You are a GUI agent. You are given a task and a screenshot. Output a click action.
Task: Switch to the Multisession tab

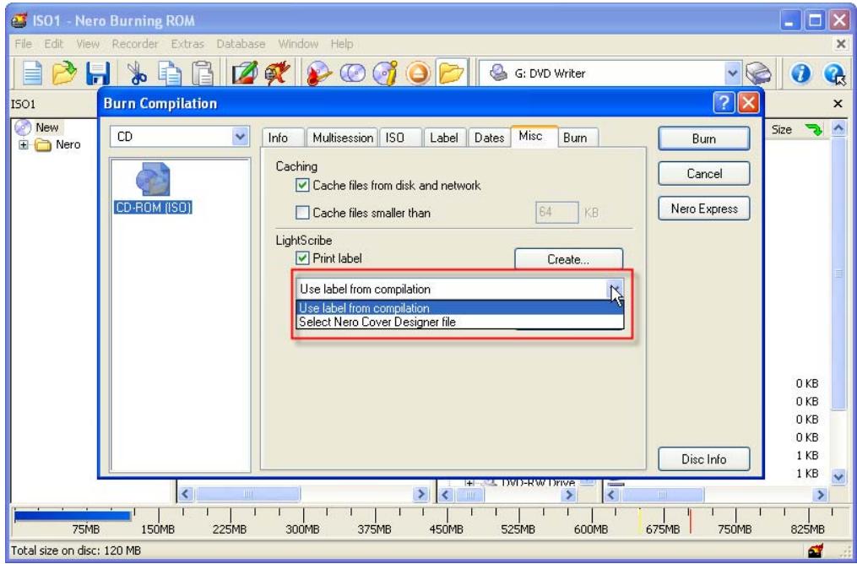(343, 138)
